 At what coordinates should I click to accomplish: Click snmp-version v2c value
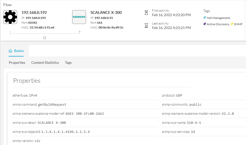[37, 141]
